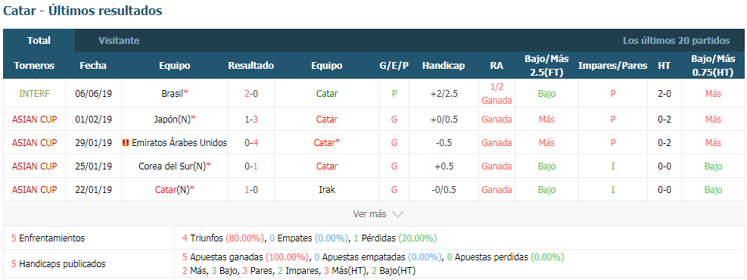This screenshot has width=747, height=280.
Task: Click the Bajo/Más 2.5(FT) column header
Action: (546, 66)
